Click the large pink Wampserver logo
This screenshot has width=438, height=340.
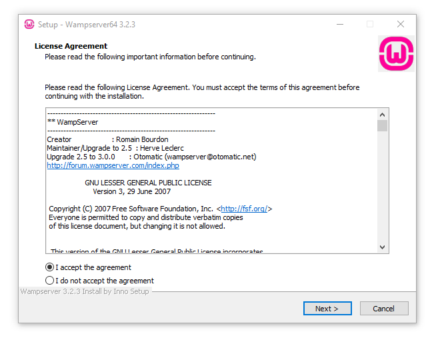(x=396, y=53)
